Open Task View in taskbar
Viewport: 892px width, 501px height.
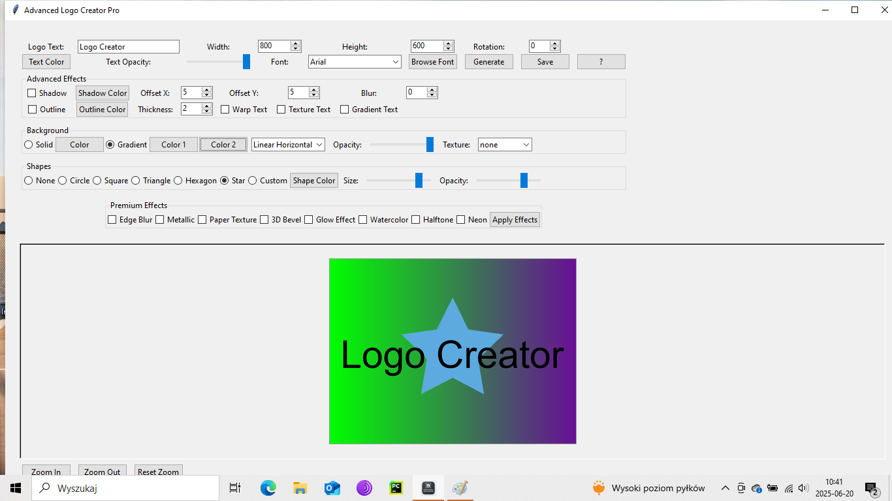235,488
